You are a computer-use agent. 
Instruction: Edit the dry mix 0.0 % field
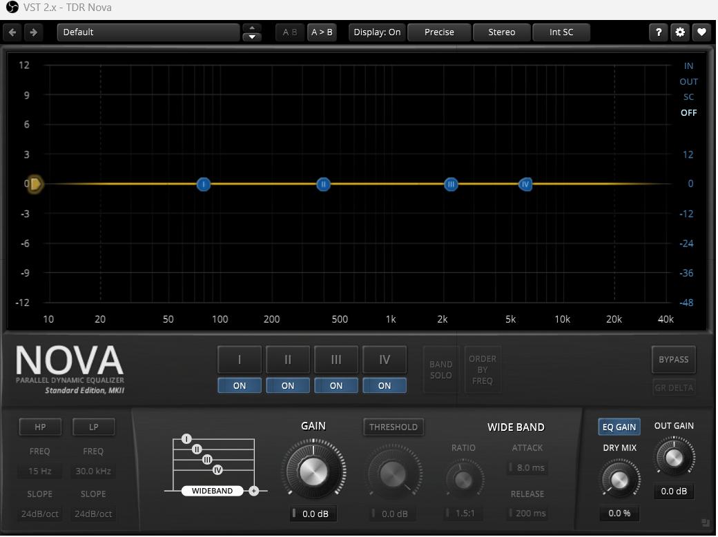click(619, 513)
